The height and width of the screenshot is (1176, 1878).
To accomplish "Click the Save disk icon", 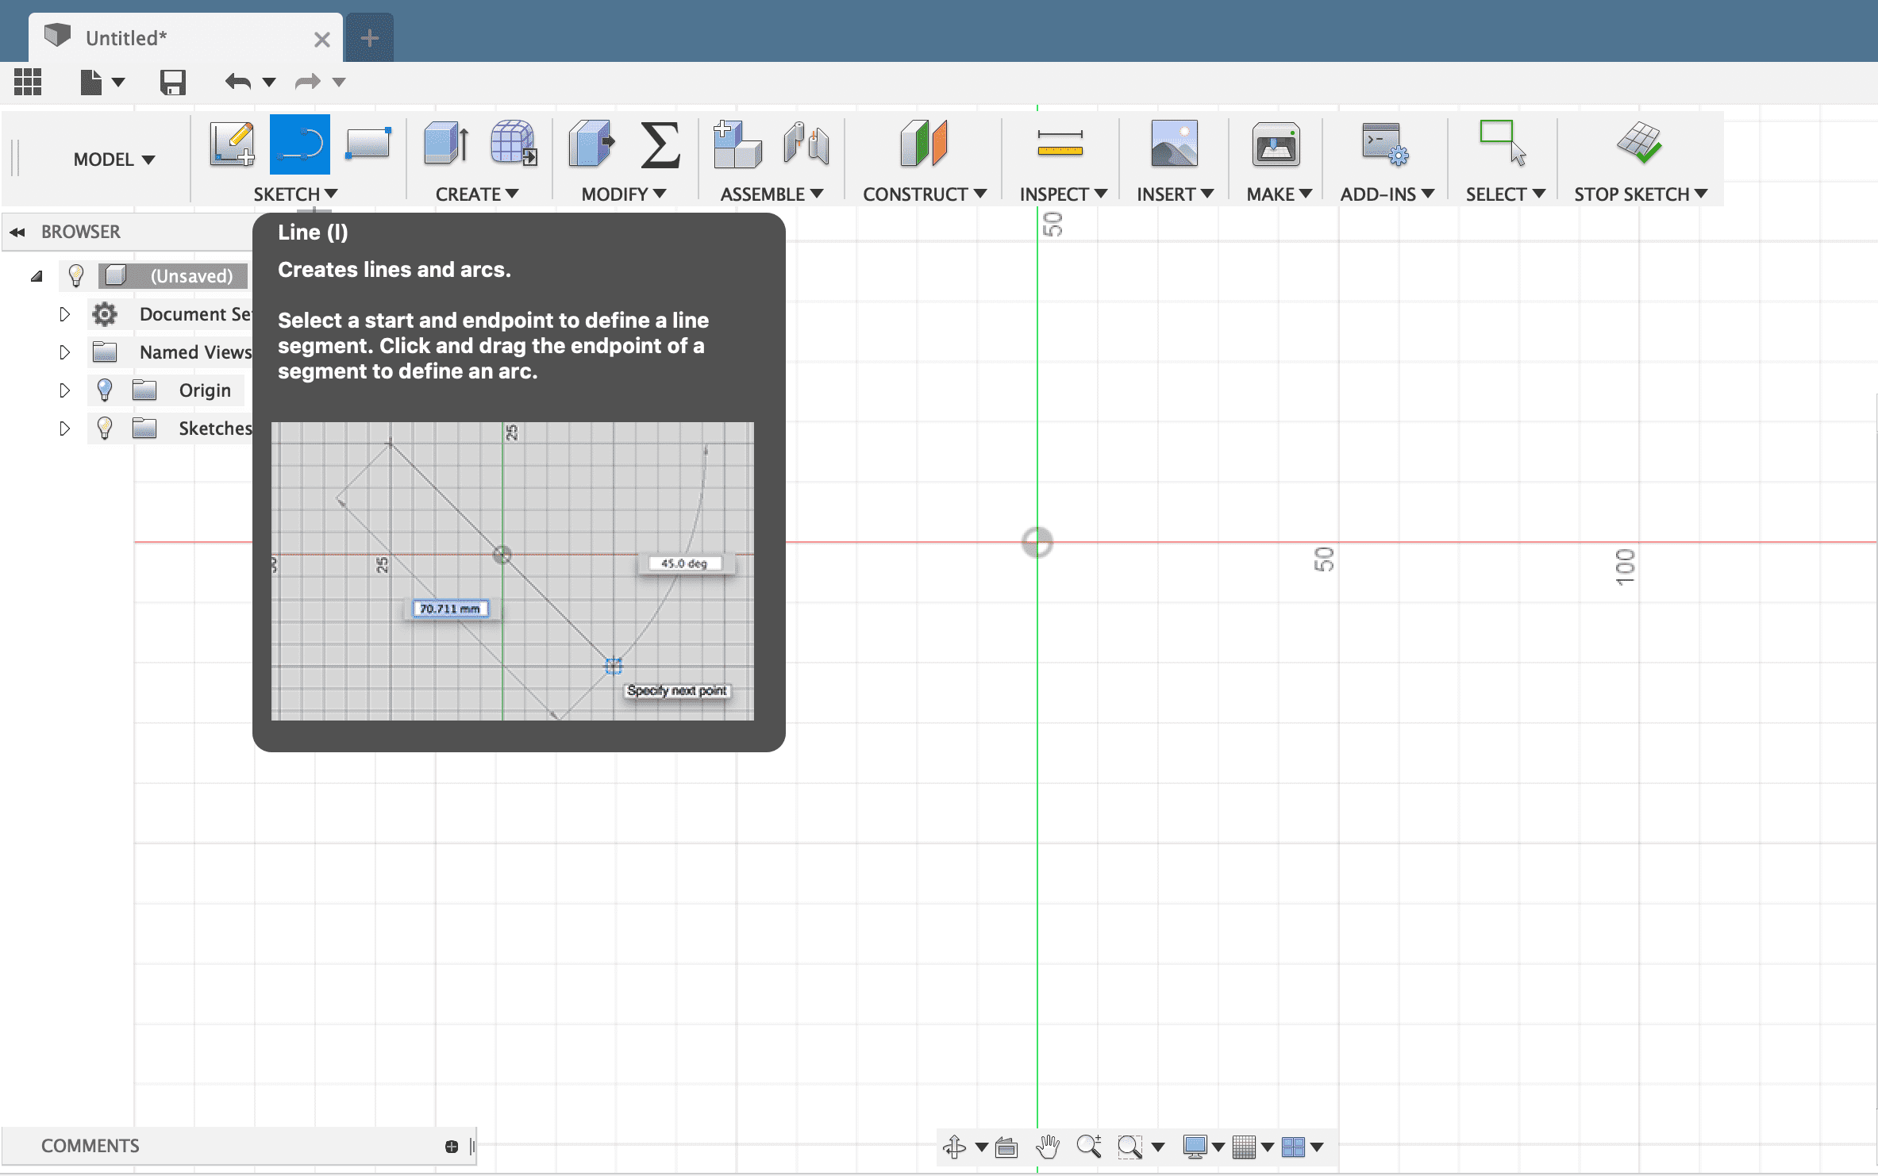I will pyautogui.click(x=172, y=82).
